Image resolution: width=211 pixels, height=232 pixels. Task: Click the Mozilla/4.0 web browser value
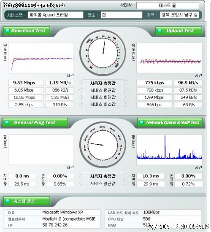pyautogui.click(x=69, y=219)
